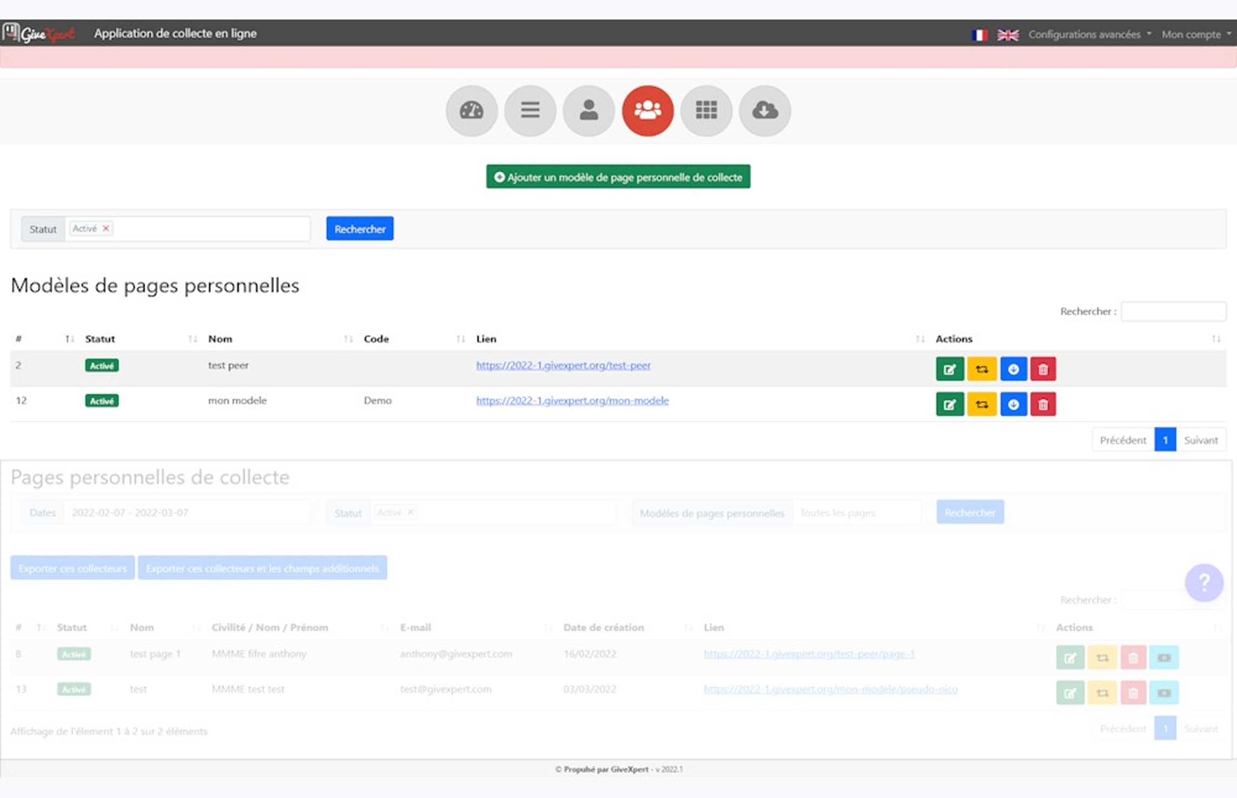
Task: Click Précédent in models pagination
Action: tap(1123, 440)
